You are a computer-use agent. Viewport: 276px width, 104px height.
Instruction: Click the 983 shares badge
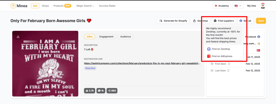point(112,91)
